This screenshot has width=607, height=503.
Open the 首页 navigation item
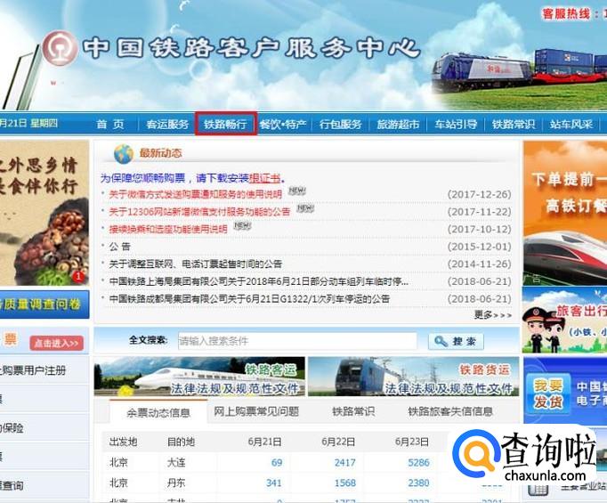click(110, 125)
